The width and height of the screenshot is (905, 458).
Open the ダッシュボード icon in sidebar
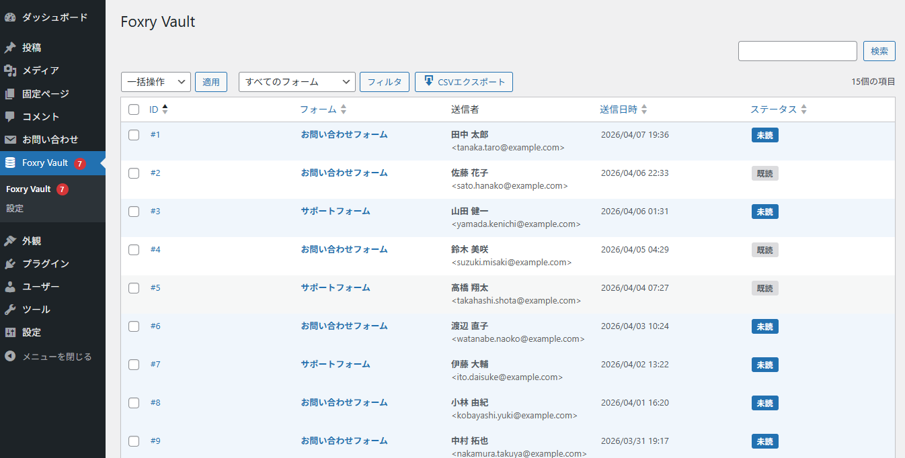tap(11, 17)
